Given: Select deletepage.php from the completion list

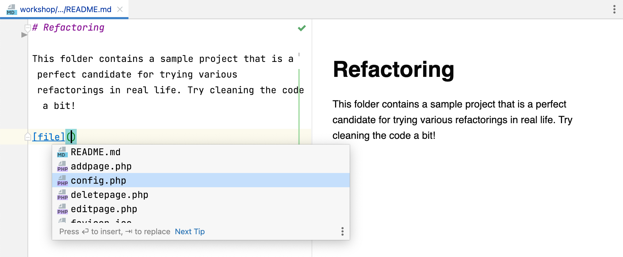Looking at the screenshot, I should pyautogui.click(x=109, y=195).
